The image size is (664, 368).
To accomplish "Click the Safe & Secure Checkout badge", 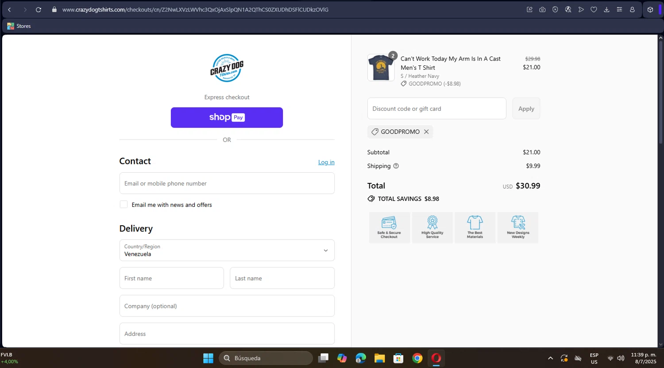I will 389,228.
